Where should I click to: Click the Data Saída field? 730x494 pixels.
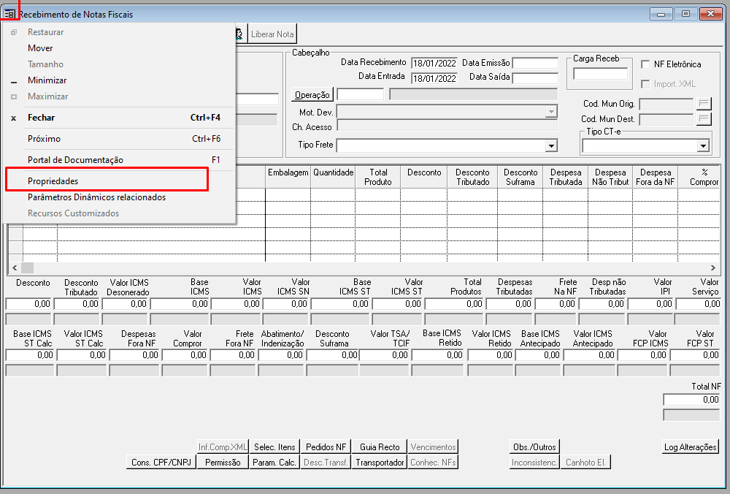click(535, 78)
